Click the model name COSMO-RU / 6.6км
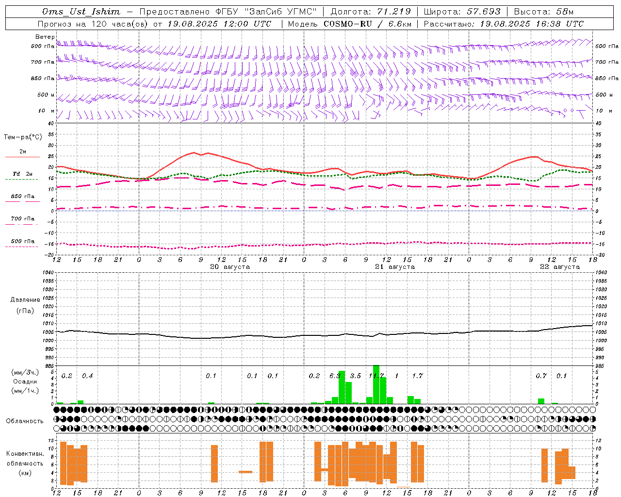Image resolution: width=621 pixels, height=497 pixels. click(x=367, y=24)
